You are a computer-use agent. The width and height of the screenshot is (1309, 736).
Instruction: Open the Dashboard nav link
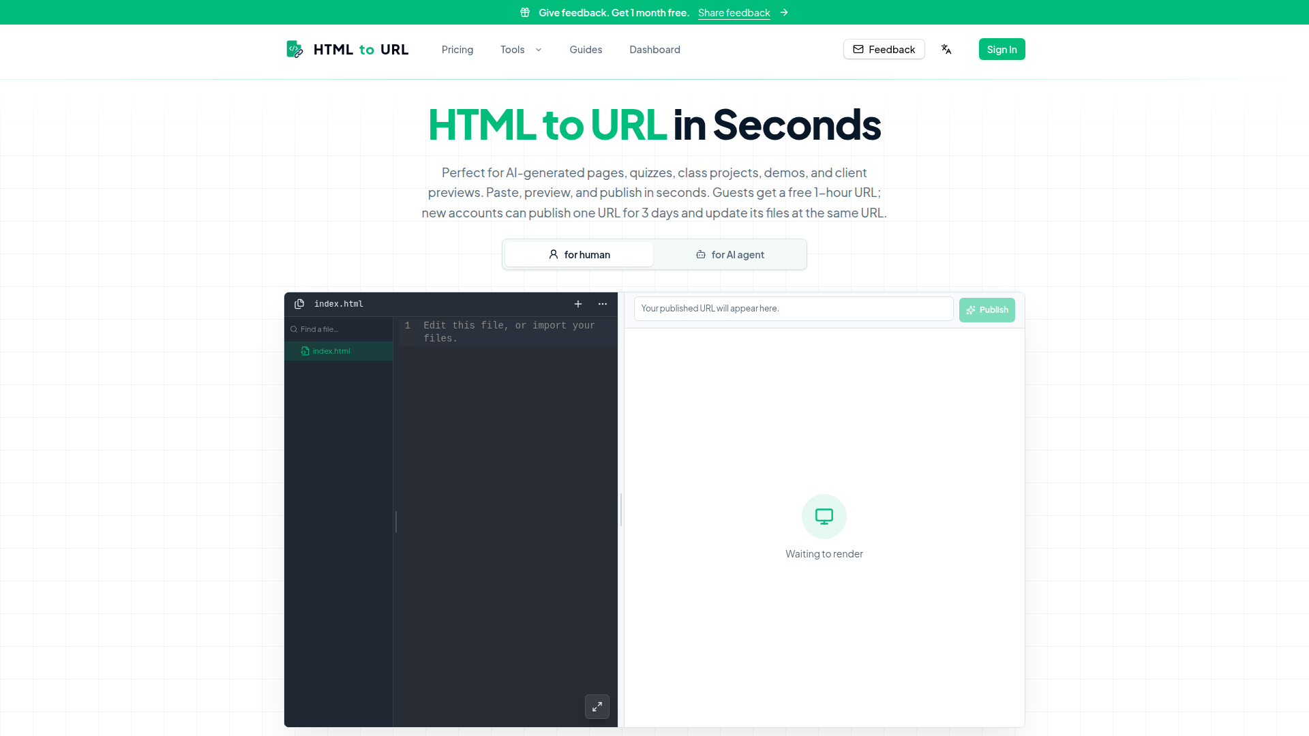[654, 50]
